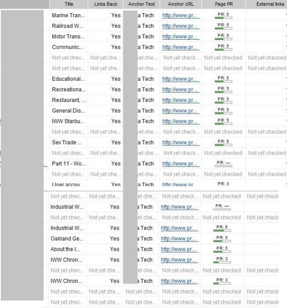287x308 pixels.
Task: Click the PR: 6 page rank bar
Action: click(x=223, y=228)
